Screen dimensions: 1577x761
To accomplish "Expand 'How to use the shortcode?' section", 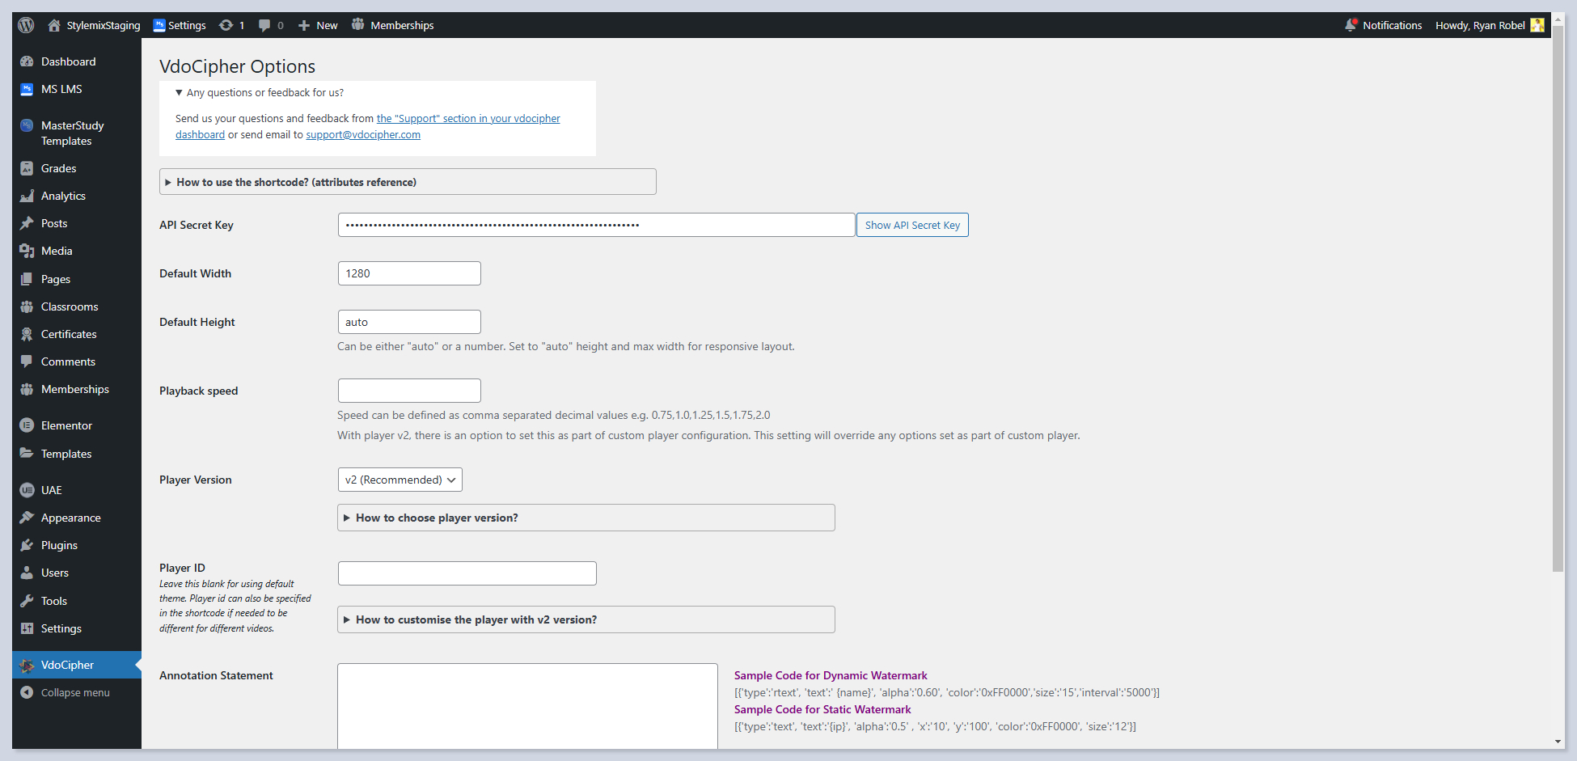I will pyautogui.click(x=296, y=182).
